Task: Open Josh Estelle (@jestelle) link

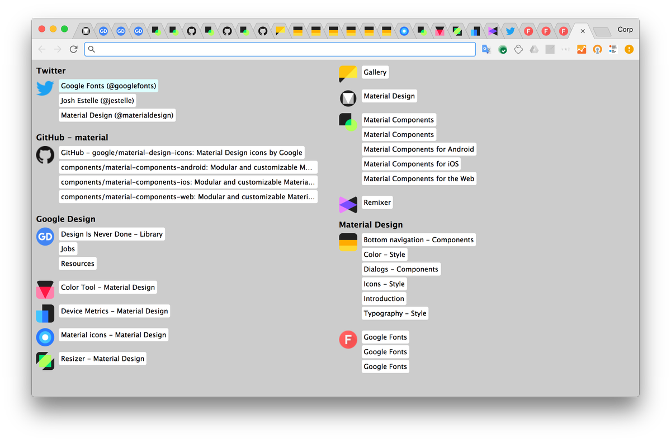Action: [x=97, y=101]
